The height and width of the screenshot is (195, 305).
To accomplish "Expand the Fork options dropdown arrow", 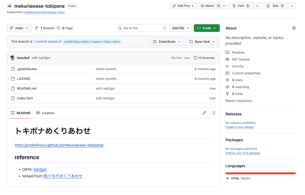I will pyautogui.click(x=257, y=6).
